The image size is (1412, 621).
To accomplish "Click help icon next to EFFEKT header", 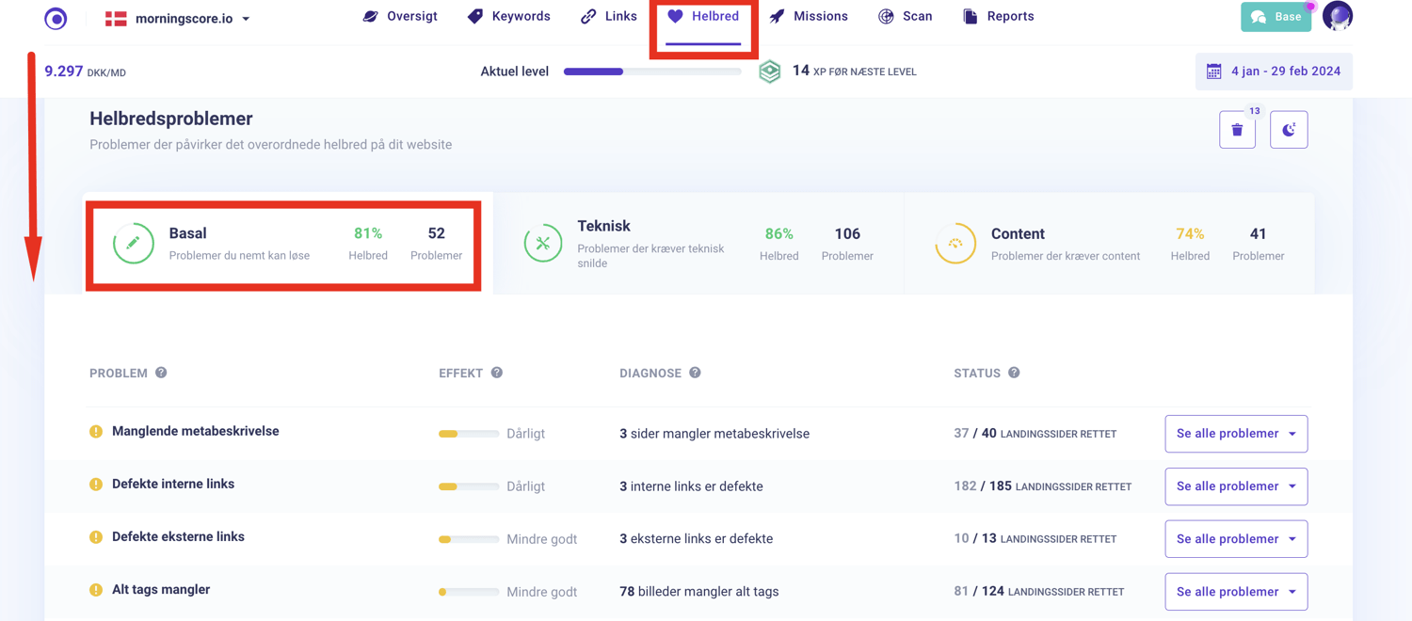I will 497,373.
